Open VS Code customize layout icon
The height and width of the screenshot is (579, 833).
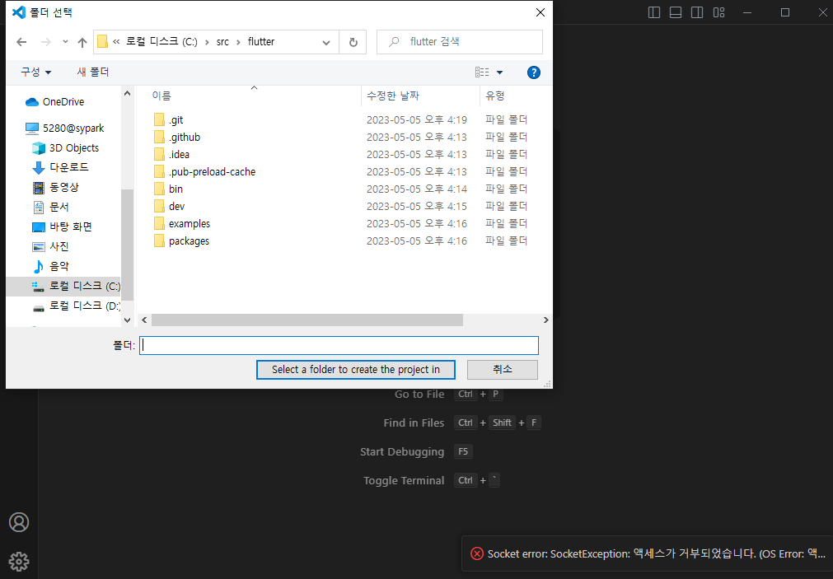tap(718, 12)
